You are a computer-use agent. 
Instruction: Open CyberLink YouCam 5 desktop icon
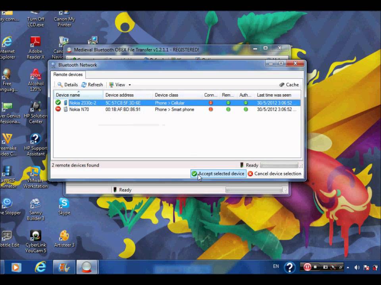[x=35, y=241]
